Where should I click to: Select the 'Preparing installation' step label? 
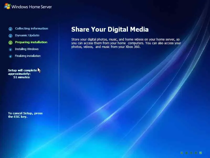[31, 42]
